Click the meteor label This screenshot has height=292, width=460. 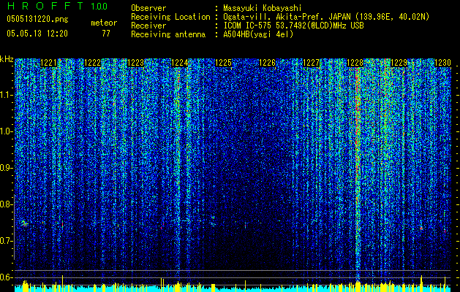[104, 23]
